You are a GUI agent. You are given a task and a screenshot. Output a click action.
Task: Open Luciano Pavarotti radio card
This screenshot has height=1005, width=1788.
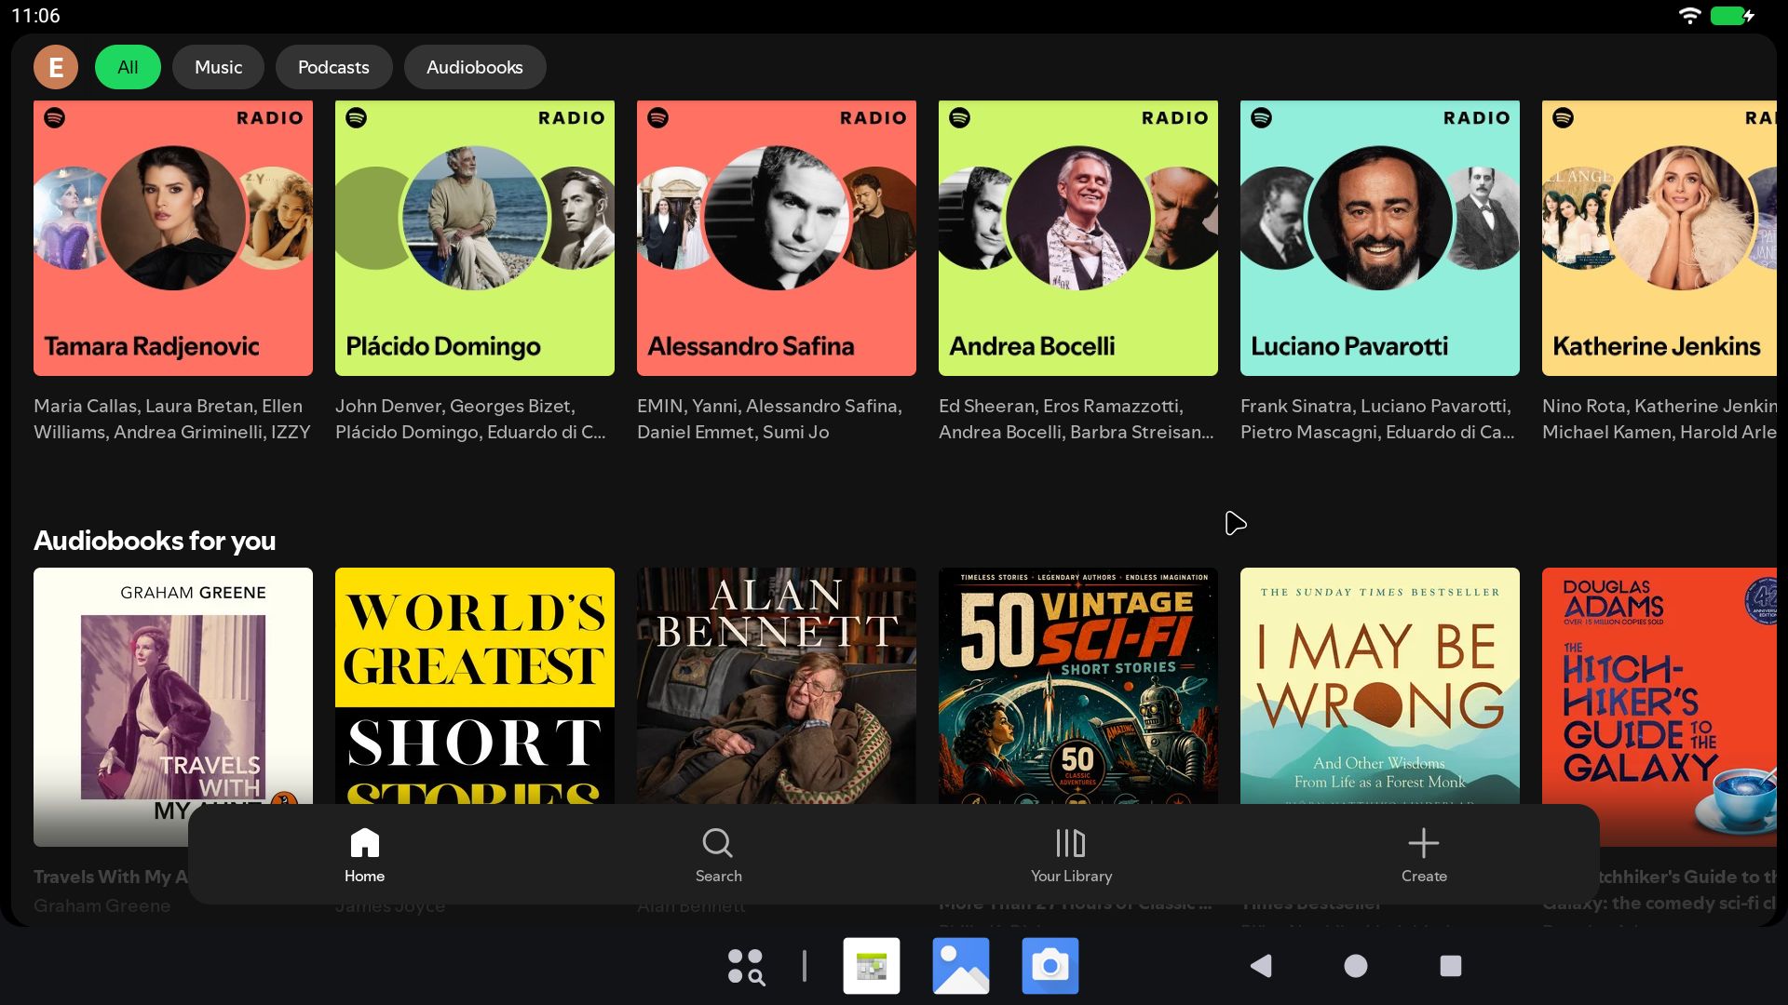[x=1380, y=238]
